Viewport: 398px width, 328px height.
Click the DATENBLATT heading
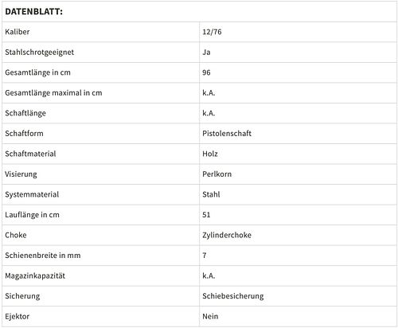33,12
